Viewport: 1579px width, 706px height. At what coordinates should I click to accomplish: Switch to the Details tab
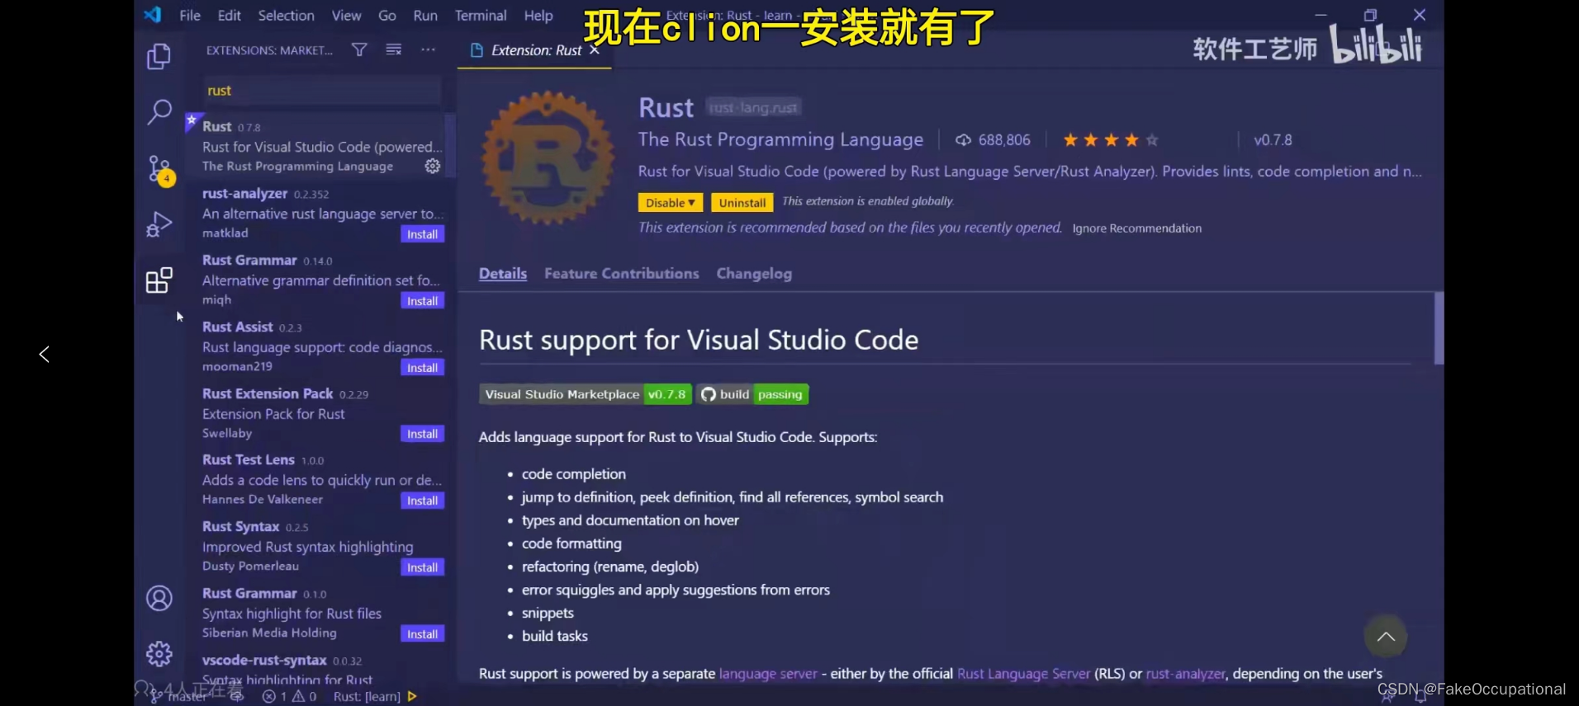pos(503,274)
